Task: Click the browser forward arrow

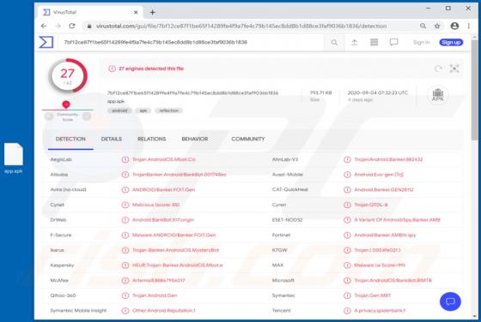Action: 58,26
